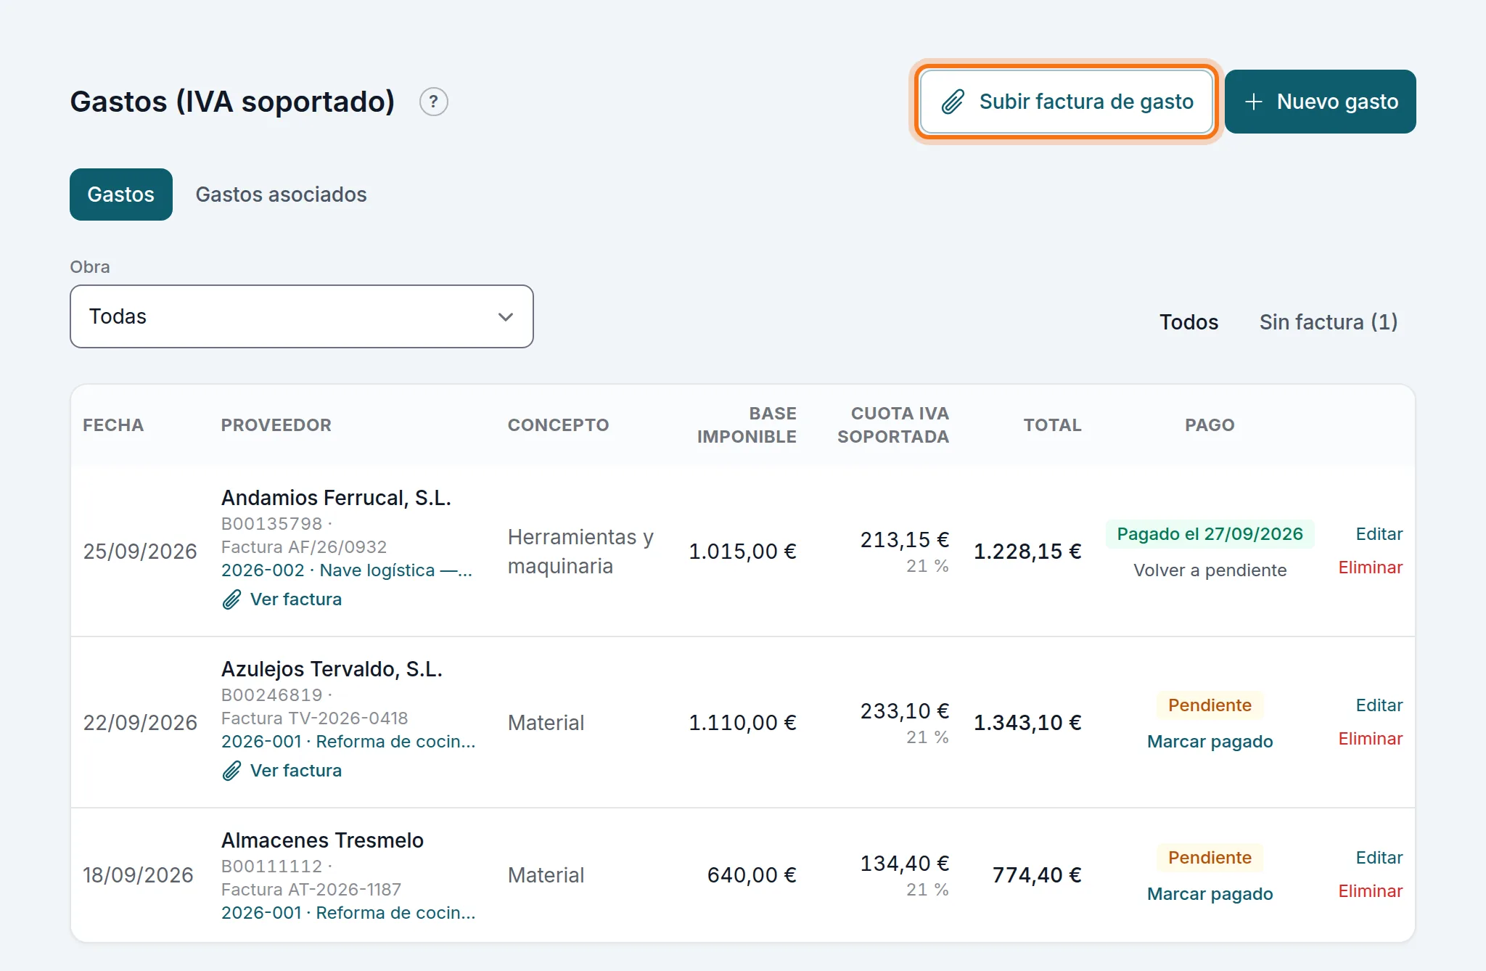The width and height of the screenshot is (1486, 971).
Task: Delete the Andamios Ferrucal expense
Action: point(1371,568)
